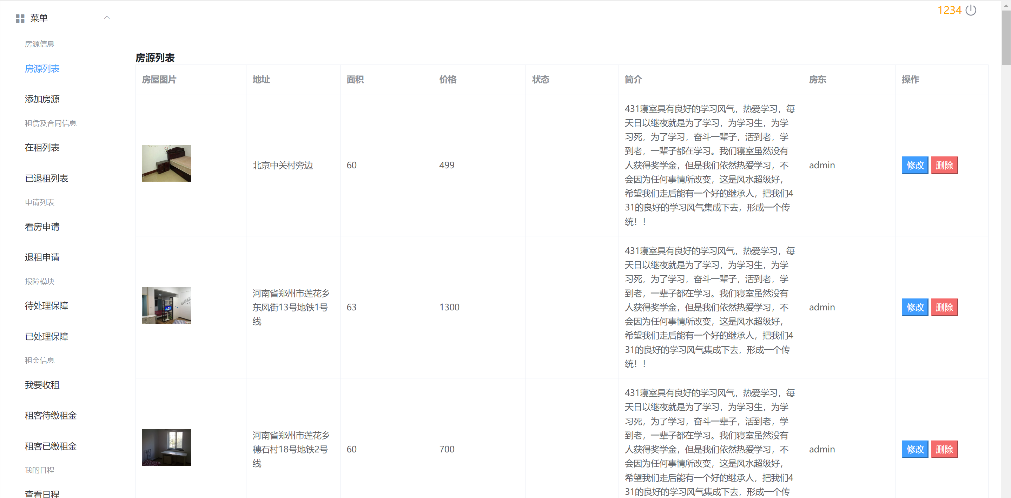Screen dimensions: 1011x498
Task: Open the 退租申请 section
Action: tap(42, 257)
